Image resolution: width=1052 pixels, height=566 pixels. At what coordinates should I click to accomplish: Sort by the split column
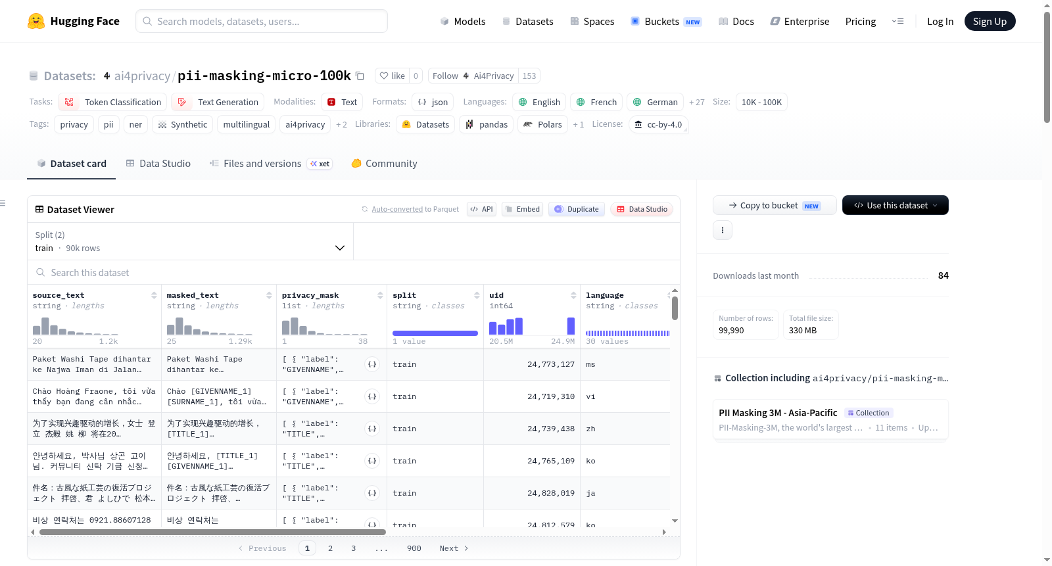(477, 295)
